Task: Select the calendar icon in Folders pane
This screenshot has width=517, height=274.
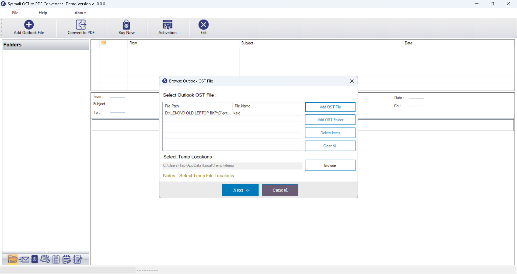Action: (x=45, y=259)
